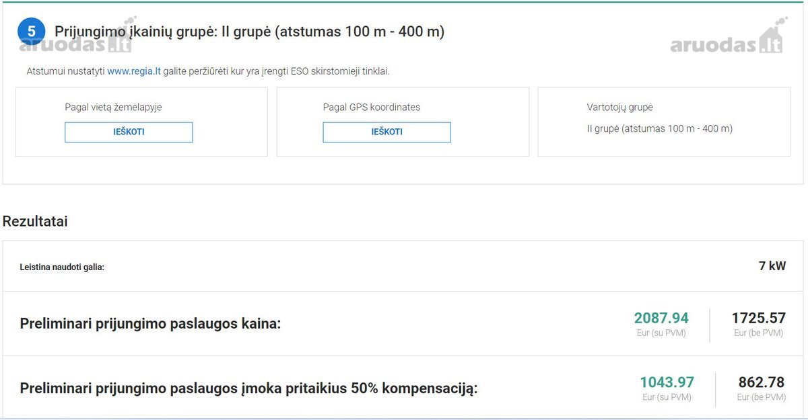Select 'Preliminari prijungimo paslaugos kaina:' text
This screenshot has width=808, height=420.
(150, 323)
